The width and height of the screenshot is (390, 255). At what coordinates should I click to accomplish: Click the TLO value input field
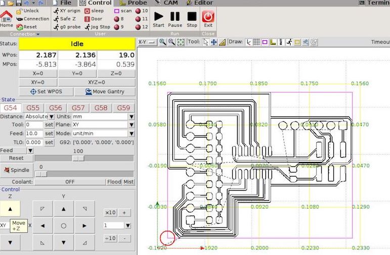click(34, 143)
